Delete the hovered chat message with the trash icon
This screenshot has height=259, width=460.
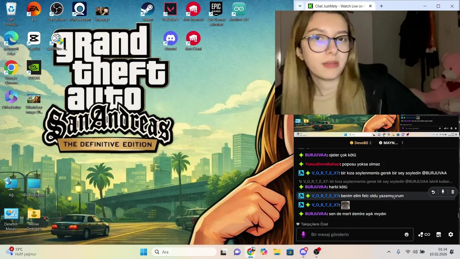(x=452, y=192)
